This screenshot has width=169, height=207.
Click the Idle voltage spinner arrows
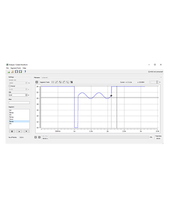click(26, 95)
